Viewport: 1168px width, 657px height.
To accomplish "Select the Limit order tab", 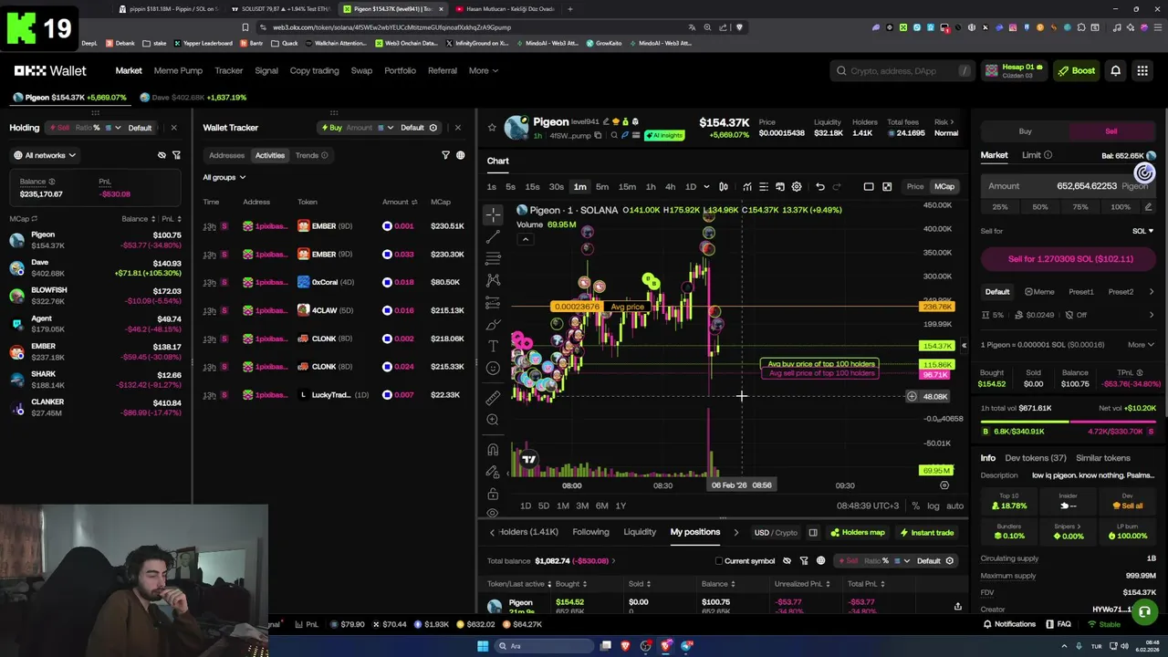I will click(1031, 155).
